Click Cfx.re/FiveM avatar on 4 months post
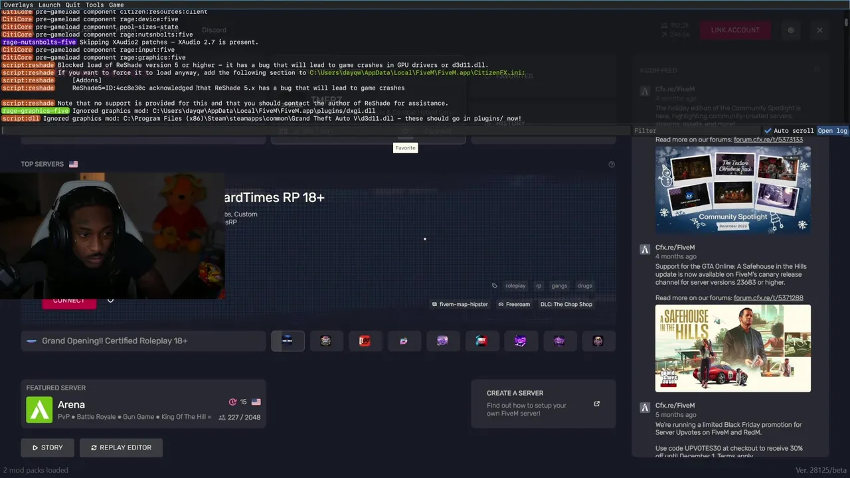This screenshot has height=478, width=850. pos(644,250)
